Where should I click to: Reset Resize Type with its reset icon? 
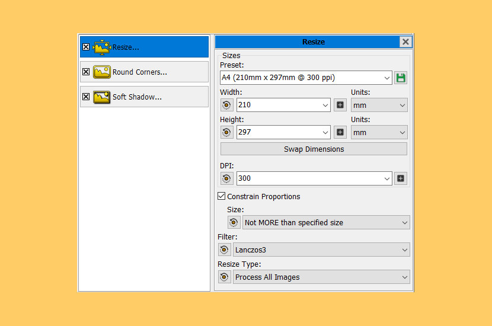[x=224, y=277]
